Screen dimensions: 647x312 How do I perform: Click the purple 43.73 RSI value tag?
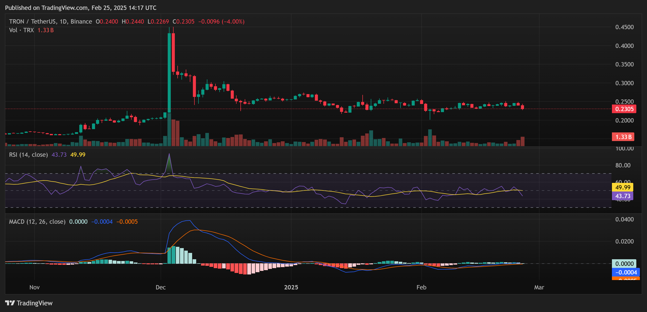[x=623, y=196]
